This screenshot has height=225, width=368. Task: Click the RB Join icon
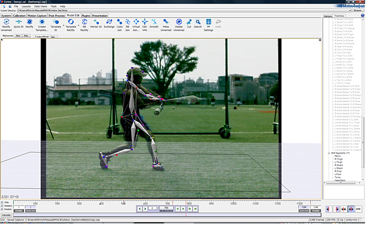click(127, 22)
